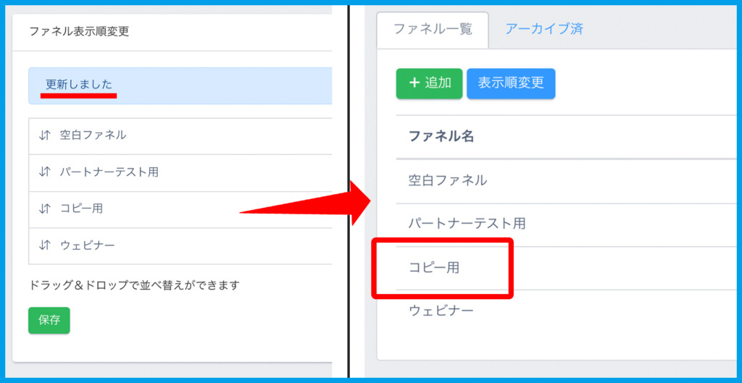This screenshot has width=742, height=383.
Task: Open the アーカイブ済 tab
Action: pos(543,30)
